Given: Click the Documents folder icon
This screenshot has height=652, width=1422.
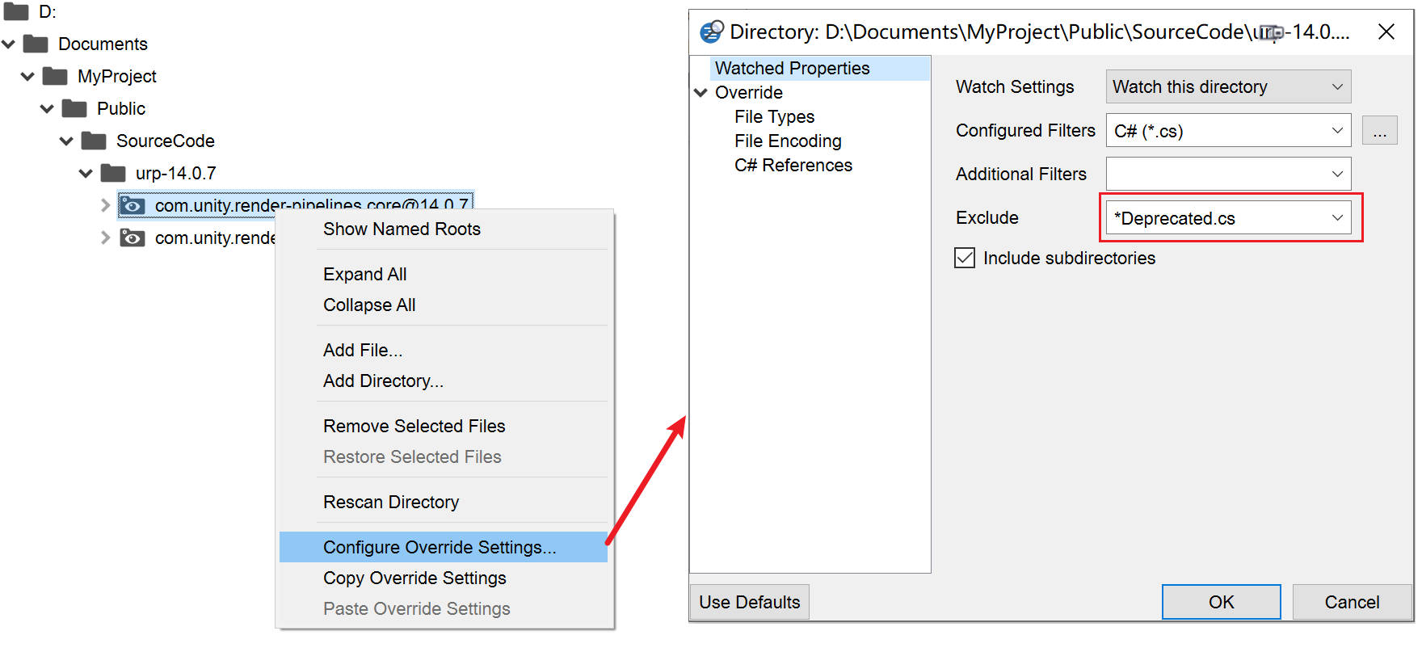Looking at the screenshot, I should point(36,44).
